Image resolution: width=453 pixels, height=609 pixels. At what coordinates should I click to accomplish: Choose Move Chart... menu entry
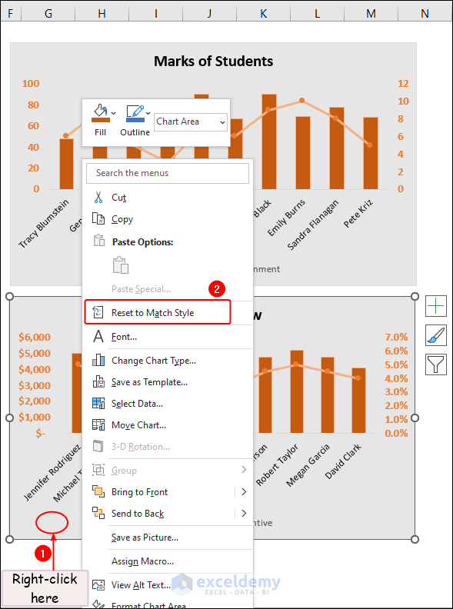138,425
